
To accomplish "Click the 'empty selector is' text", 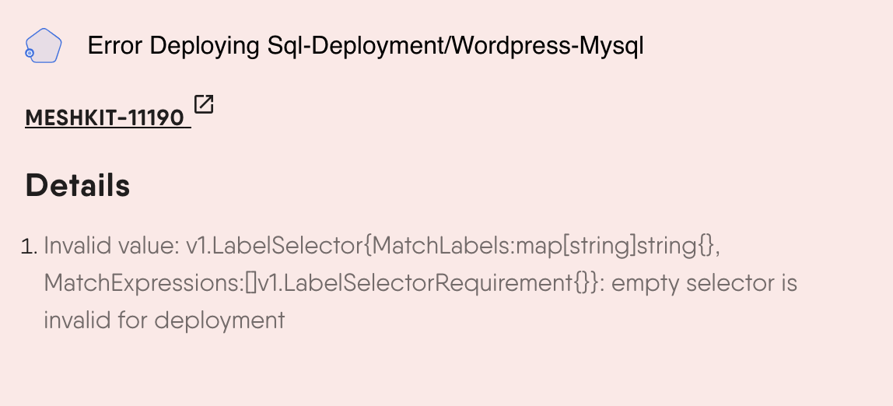I will (704, 282).
